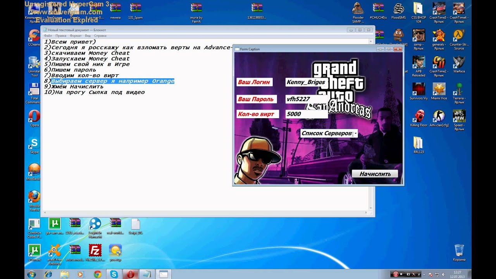Click Notepad line '5)Пишем свой ник в Игре'
Viewport: 496px width, 279px height.
tap(87, 64)
